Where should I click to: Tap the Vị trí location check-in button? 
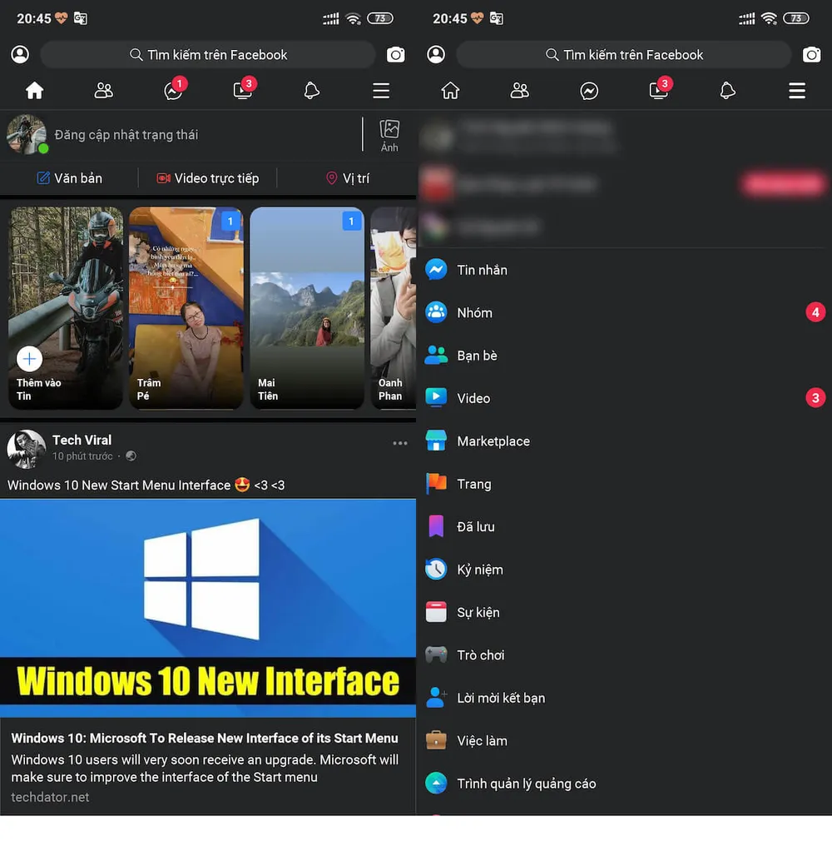tap(347, 178)
